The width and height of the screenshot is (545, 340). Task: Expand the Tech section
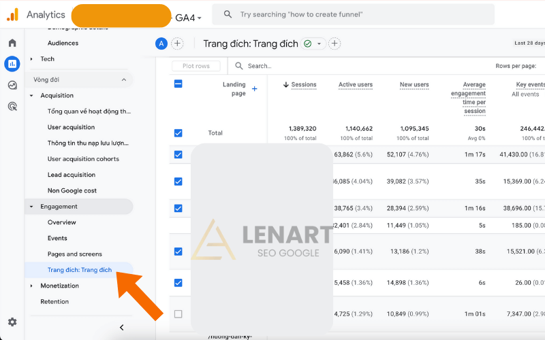tap(31, 59)
